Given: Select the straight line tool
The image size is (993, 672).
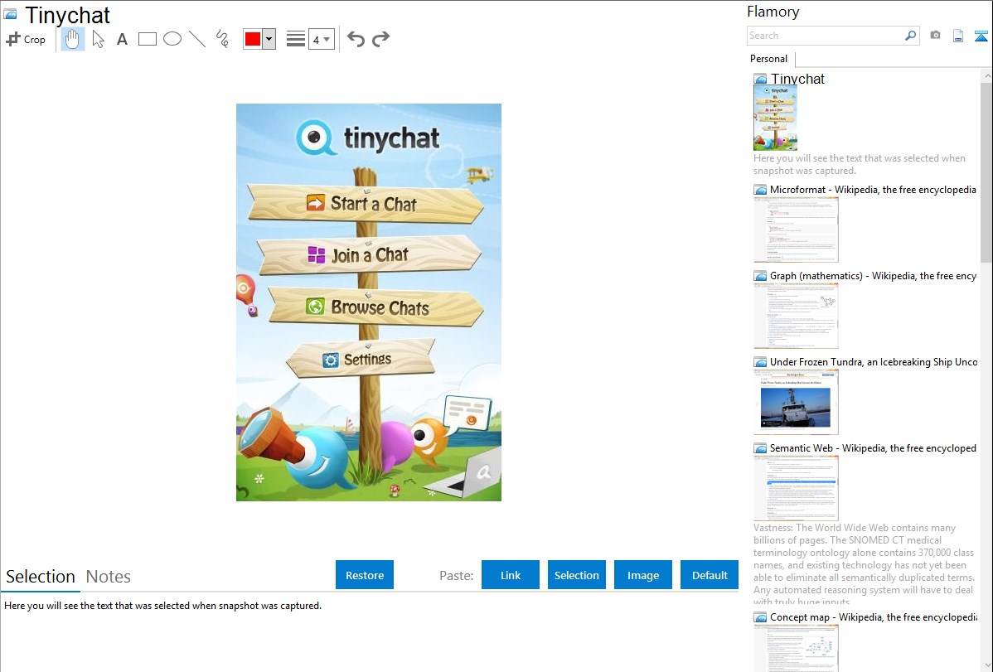Looking at the screenshot, I should point(197,39).
